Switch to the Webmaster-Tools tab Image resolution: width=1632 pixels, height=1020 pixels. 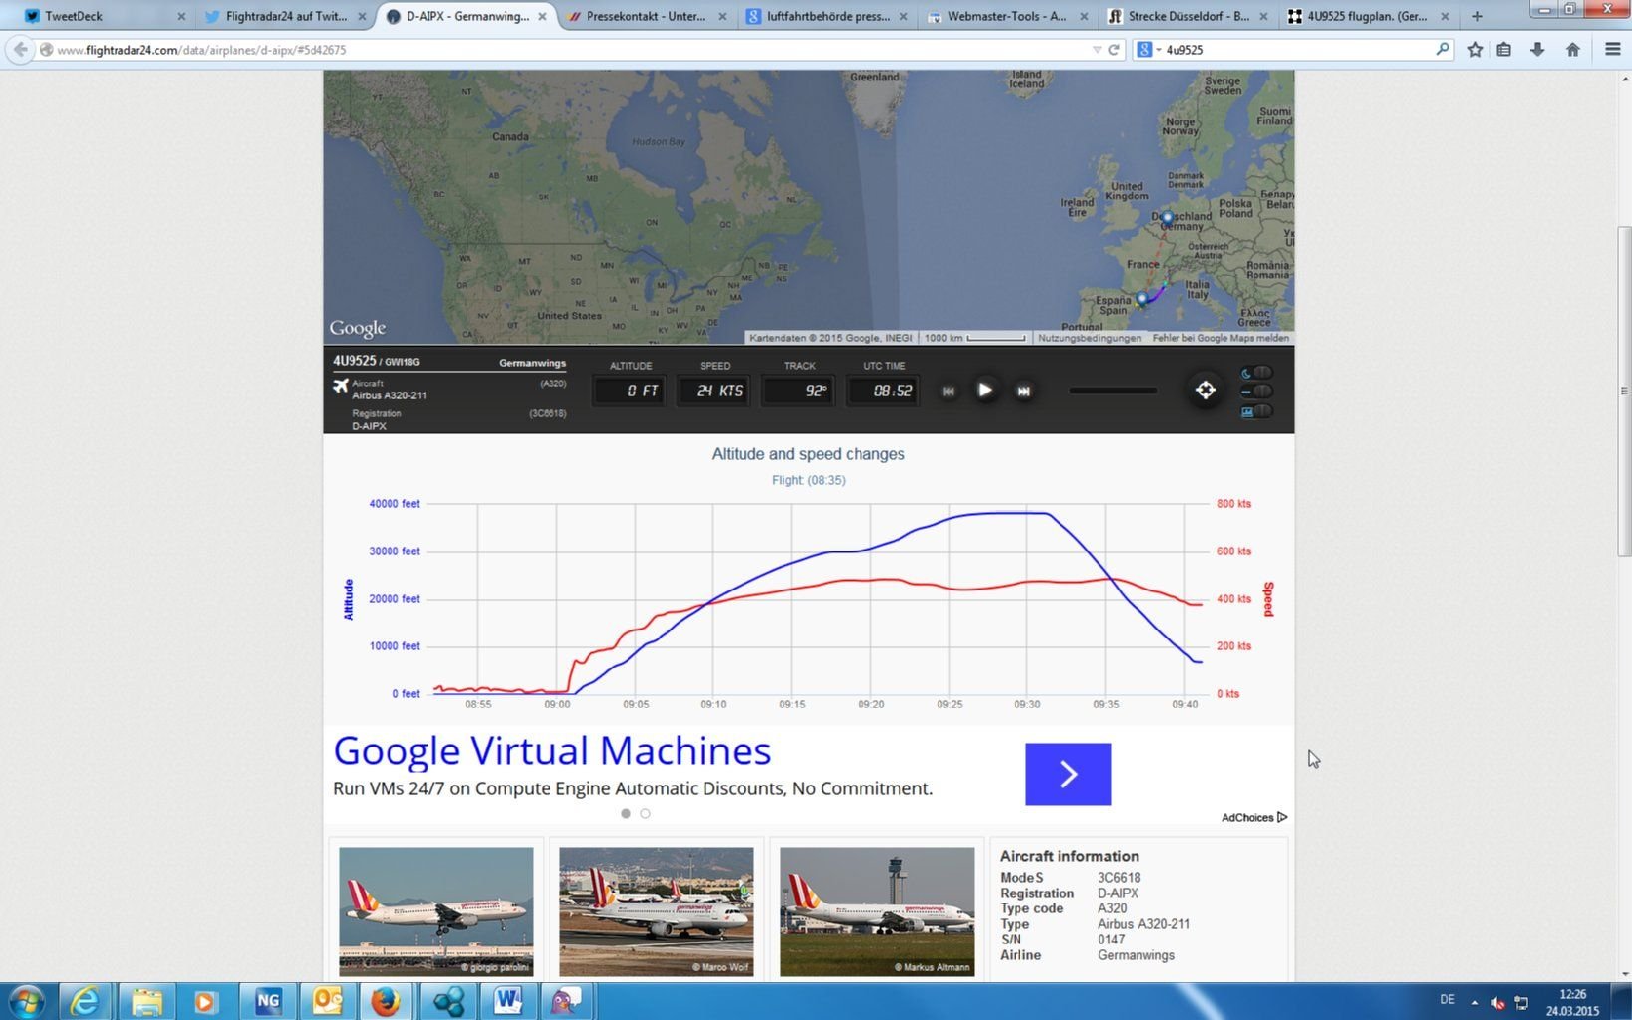coord(1006,16)
